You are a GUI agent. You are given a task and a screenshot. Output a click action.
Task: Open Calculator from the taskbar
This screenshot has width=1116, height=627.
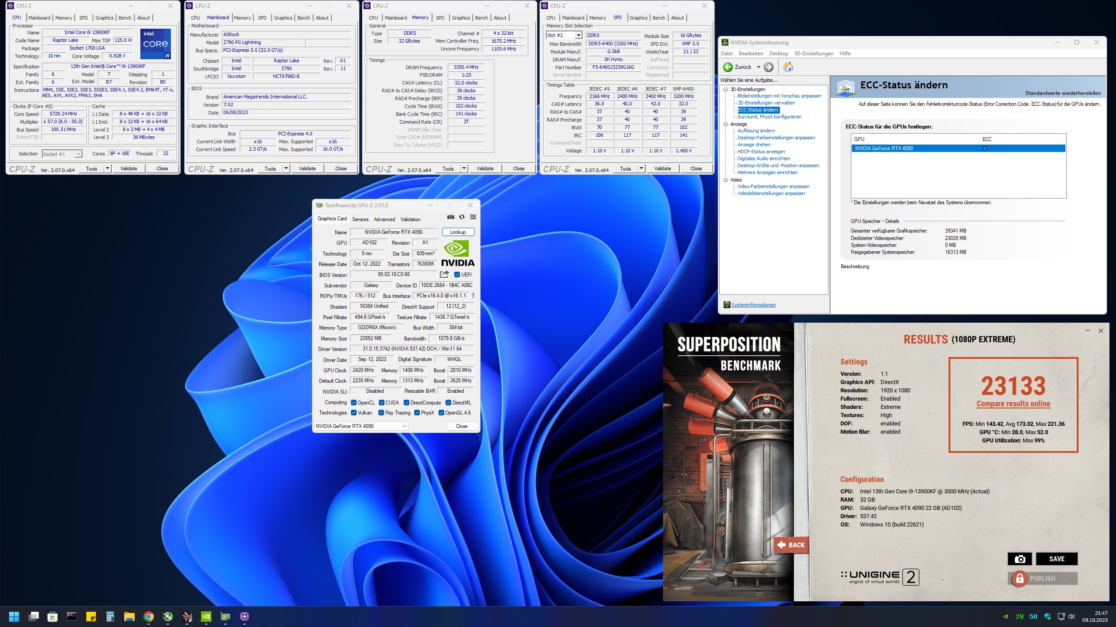tap(110, 617)
